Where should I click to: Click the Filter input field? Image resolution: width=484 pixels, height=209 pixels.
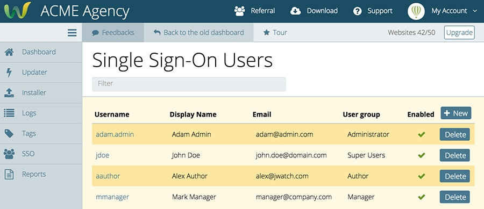pos(189,84)
